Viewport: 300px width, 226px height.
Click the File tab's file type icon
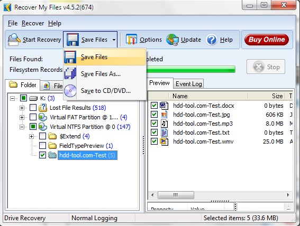point(47,86)
